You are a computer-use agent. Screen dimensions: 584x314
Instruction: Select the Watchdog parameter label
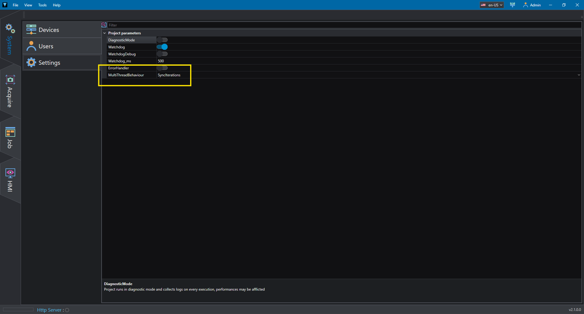(116, 47)
